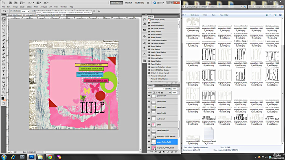Select the Horizontal Type tool
The image size is (285, 160).
click(3, 71)
